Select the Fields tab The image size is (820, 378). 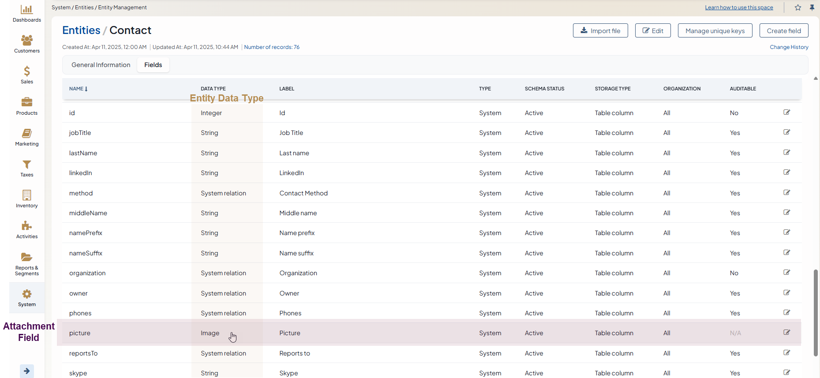153,65
